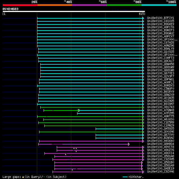The height and width of the screenshot is (179, 179).
Task: Select hit name UniRef100_Q00XH6
Action: click(161, 132)
